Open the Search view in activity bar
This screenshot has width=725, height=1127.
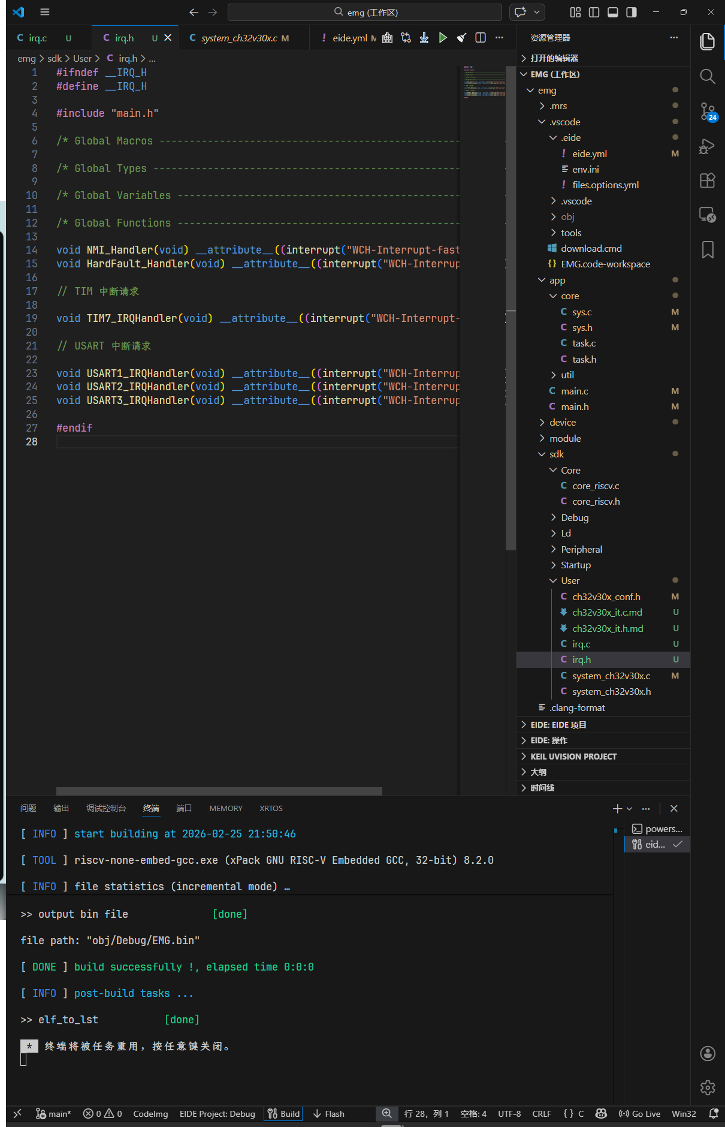pos(708,76)
